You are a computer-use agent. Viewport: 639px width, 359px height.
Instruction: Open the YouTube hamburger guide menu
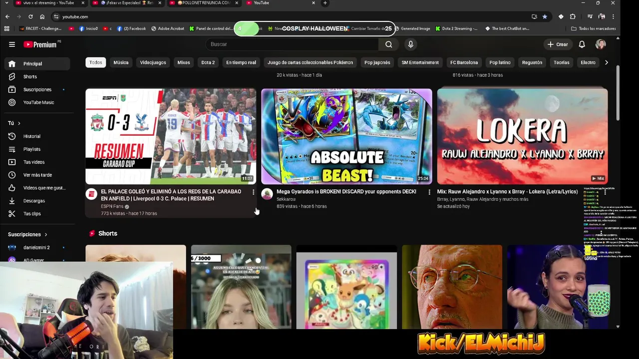[12, 44]
